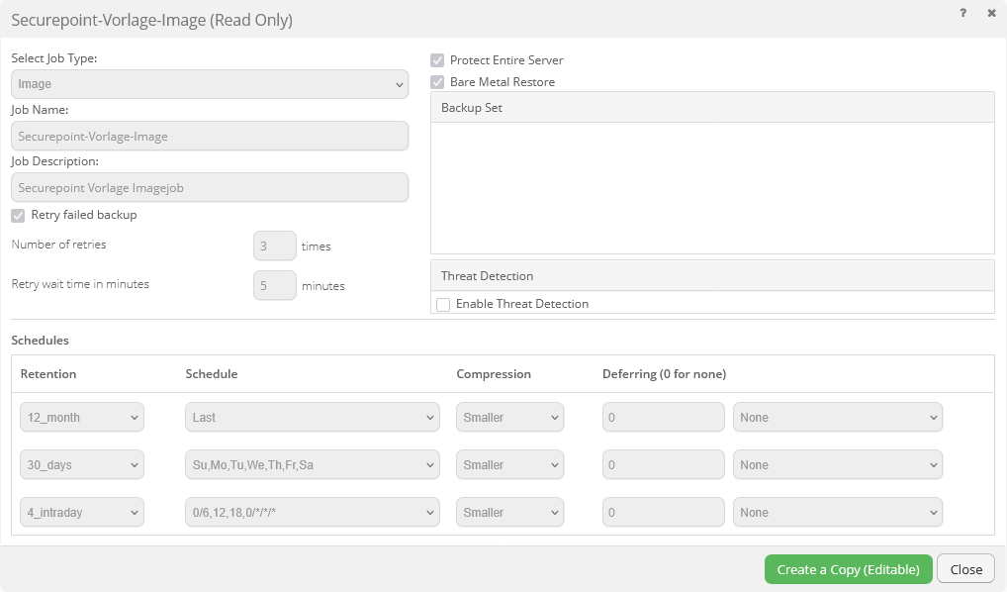Toggle the Bare Metal Restore checkbox
The height and width of the screenshot is (592, 1007).
pyautogui.click(x=437, y=82)
